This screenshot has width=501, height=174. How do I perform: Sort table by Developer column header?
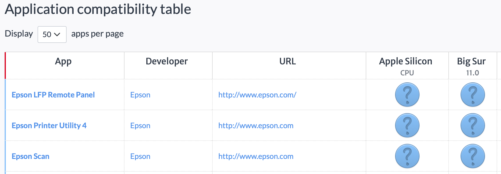[x=167, y=61]
